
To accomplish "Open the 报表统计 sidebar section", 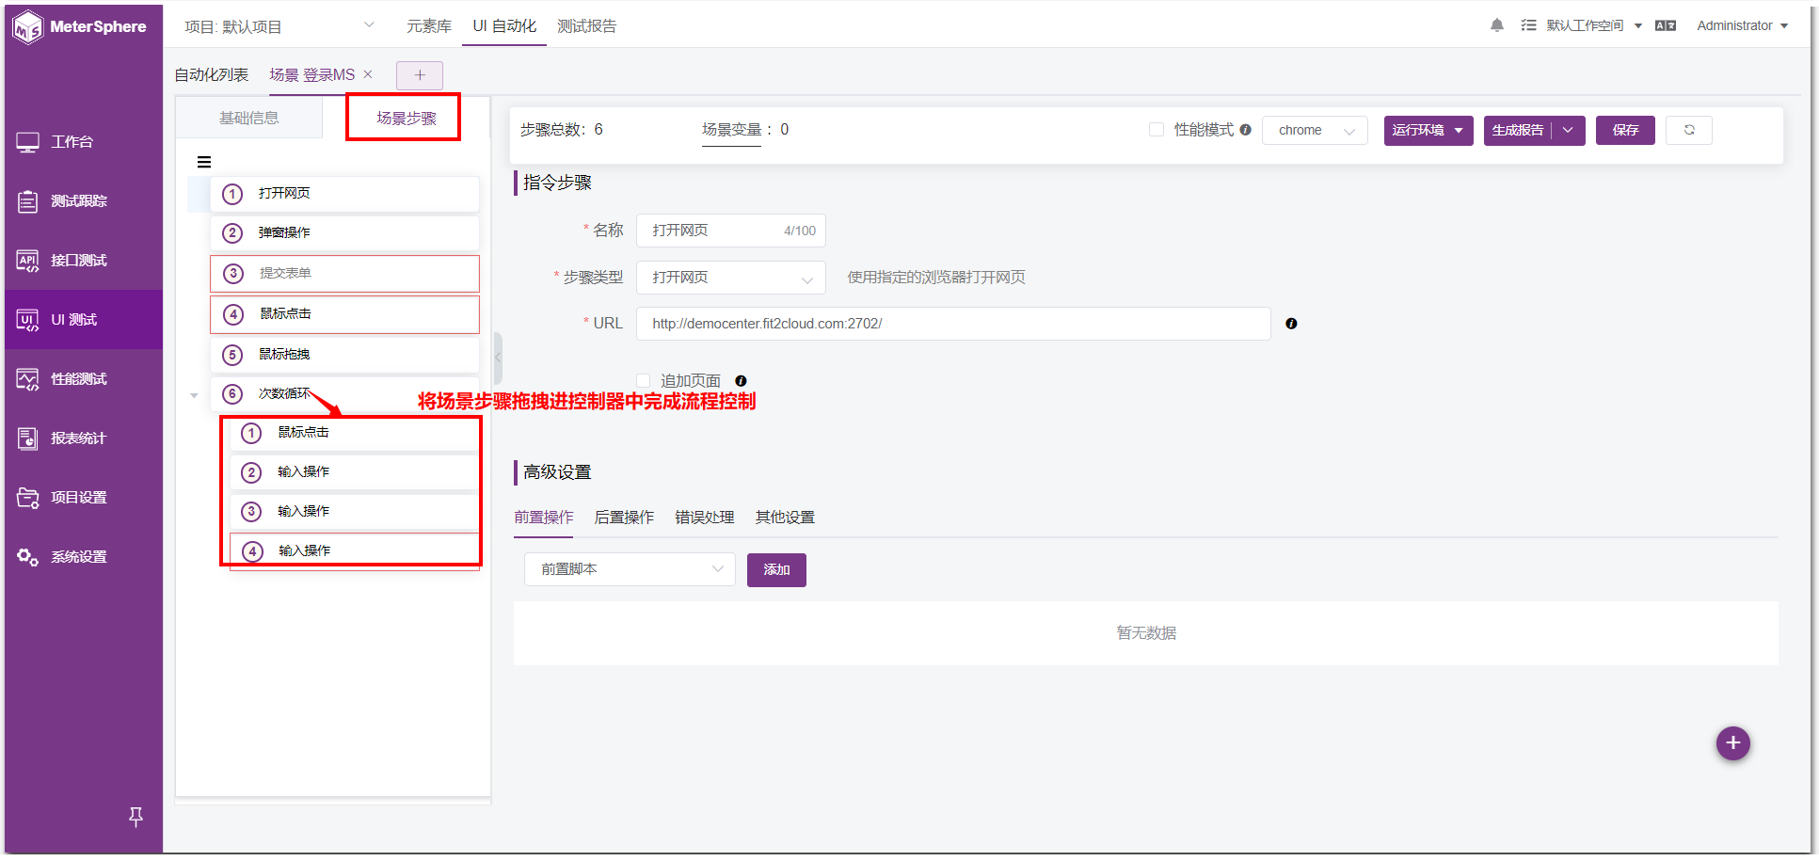I will [x=83, y=438].
